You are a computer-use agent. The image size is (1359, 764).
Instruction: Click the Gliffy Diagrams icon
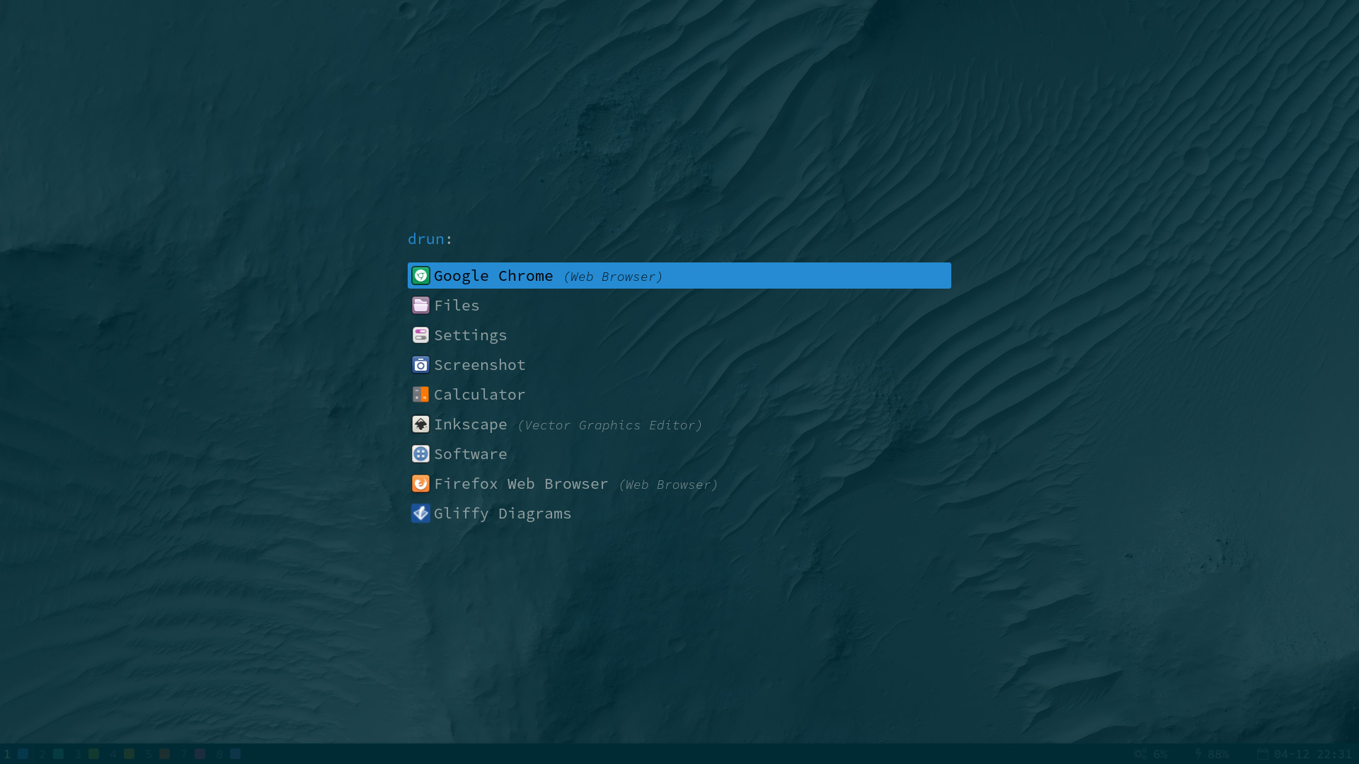420,514
